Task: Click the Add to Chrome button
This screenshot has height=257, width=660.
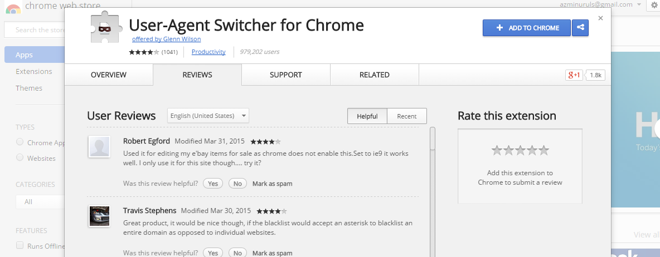Action: point(526,28)
